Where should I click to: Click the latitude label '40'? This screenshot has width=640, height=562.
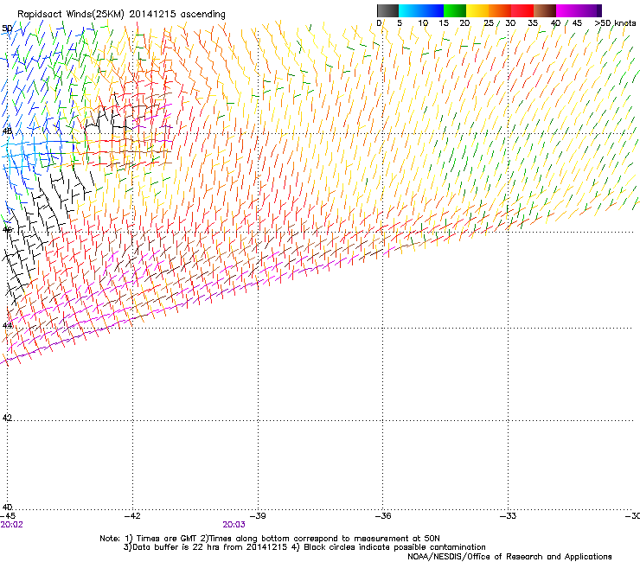coord(7,507)
